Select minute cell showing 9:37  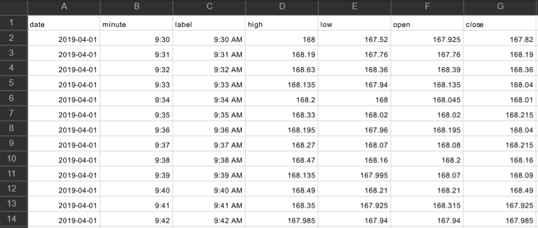click(x=136, y=144)
